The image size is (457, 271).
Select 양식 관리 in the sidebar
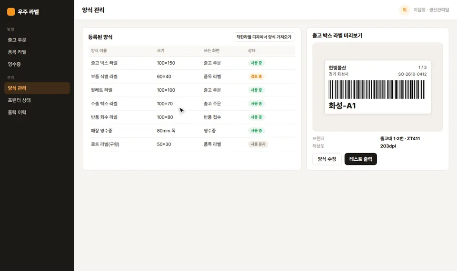pyautogui.click(x=37, y=88)
